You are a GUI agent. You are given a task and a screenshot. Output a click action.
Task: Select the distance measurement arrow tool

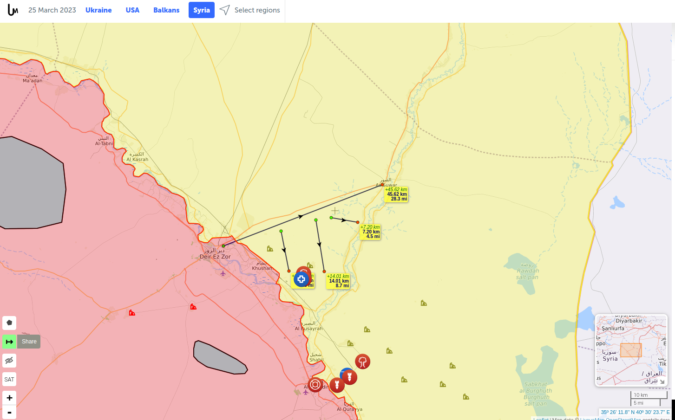coord(9,342)
